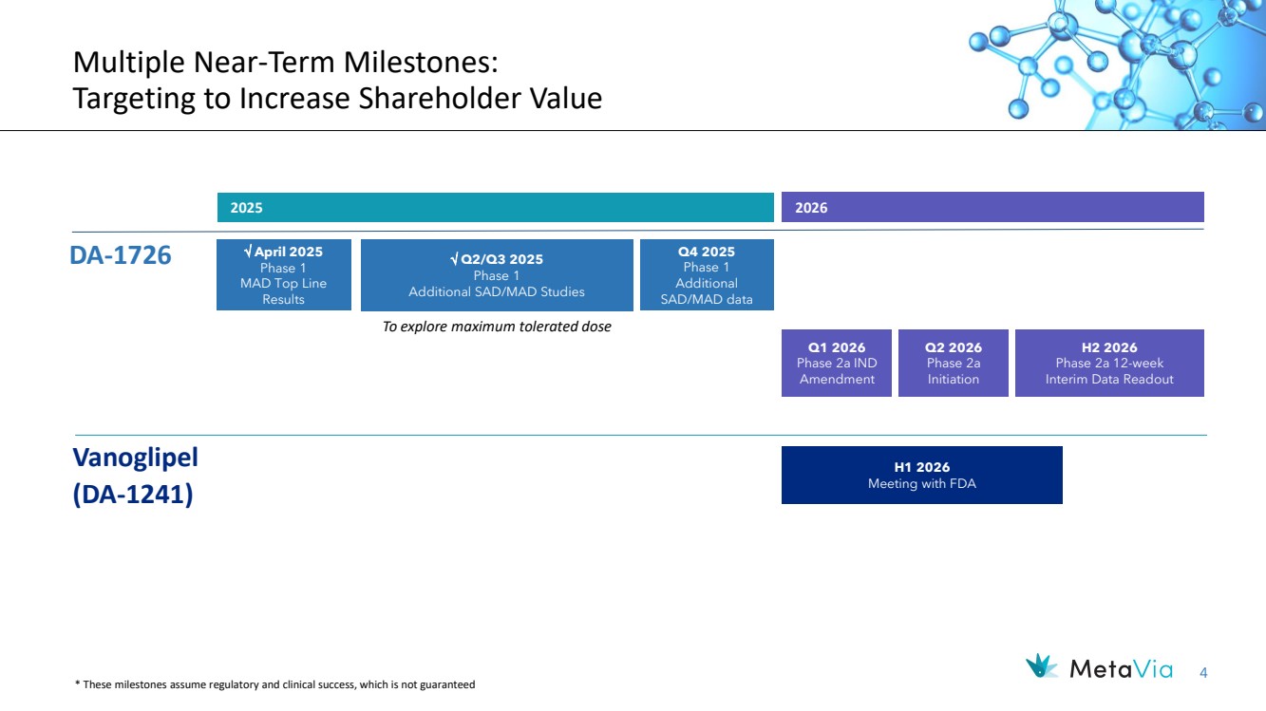Click the regulatory success footnote disclaimer
Screen dimensions: 1266x711
[x=274, y=684]
